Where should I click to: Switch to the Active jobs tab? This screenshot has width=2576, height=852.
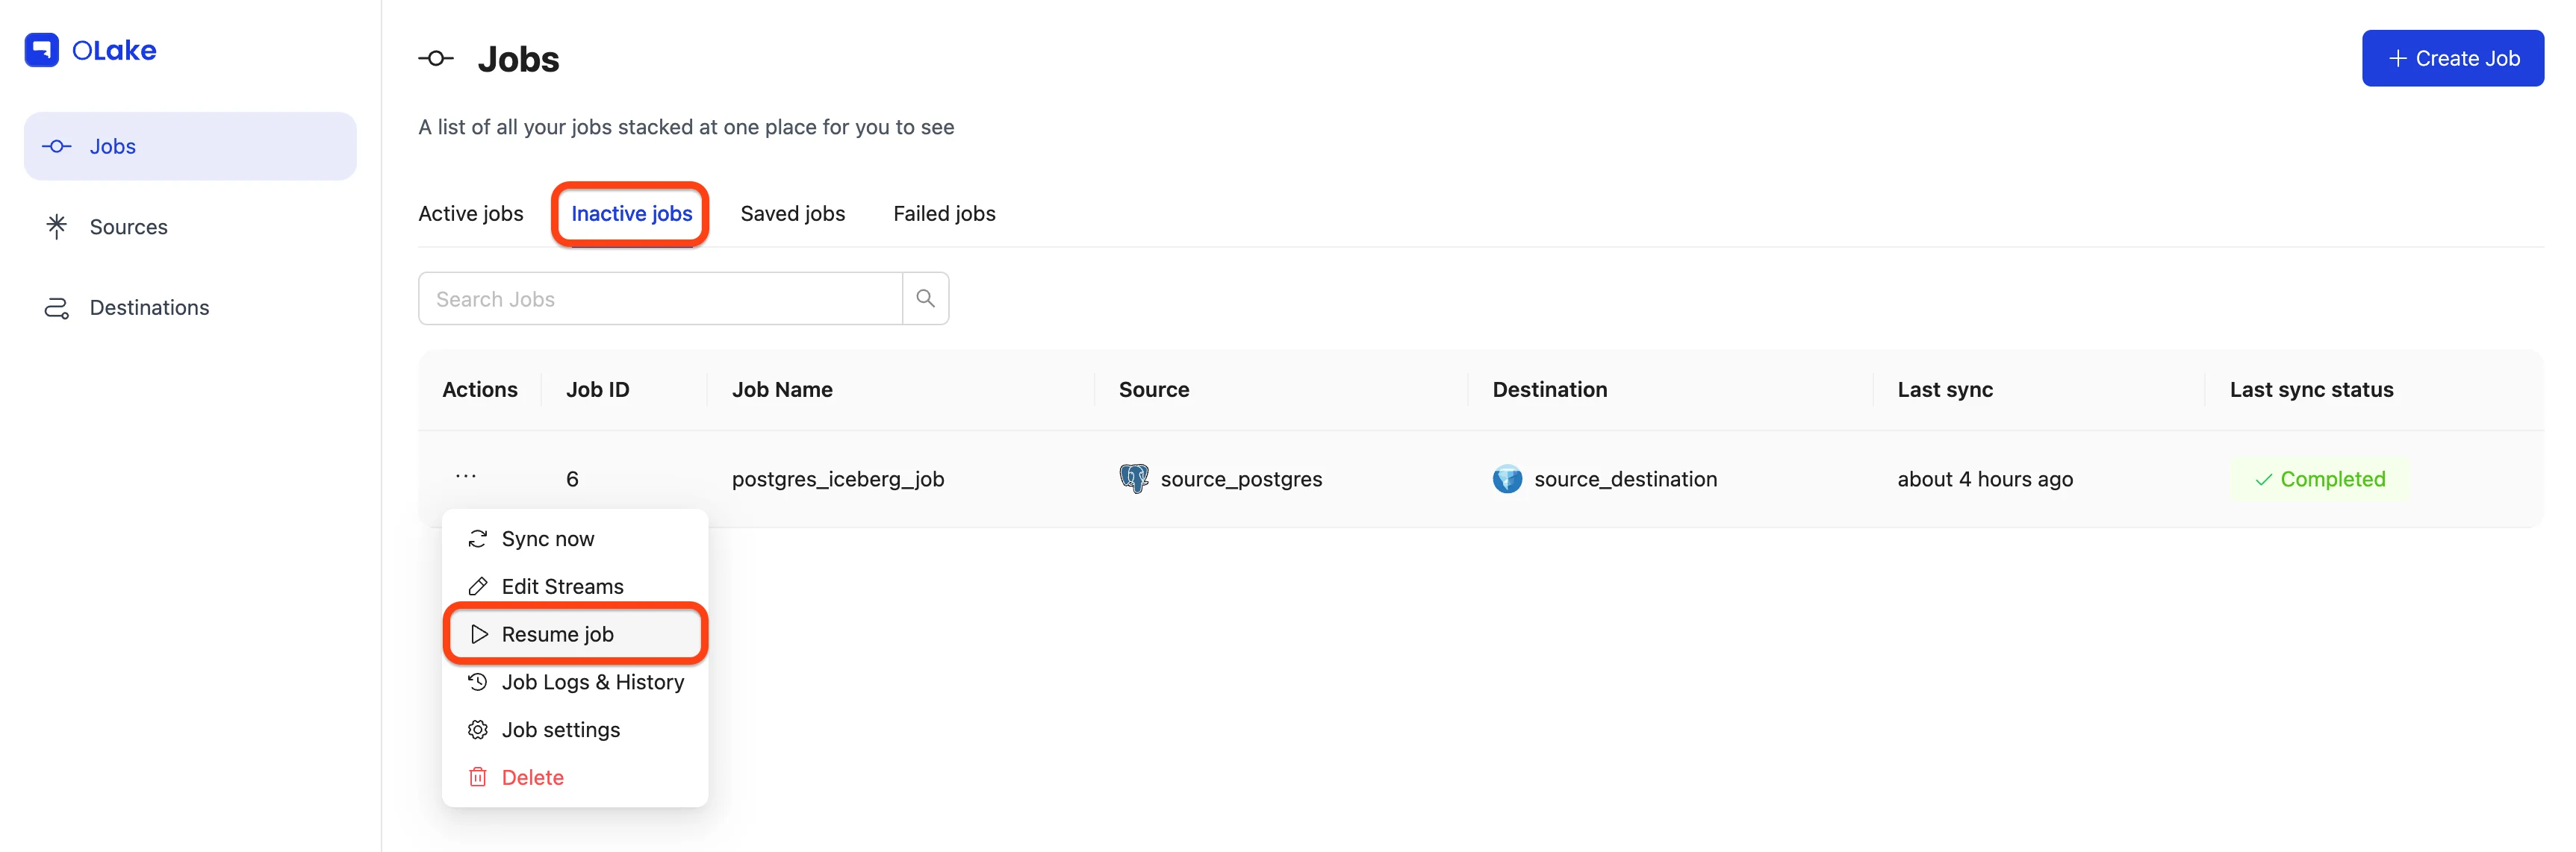tap(471, 214)
